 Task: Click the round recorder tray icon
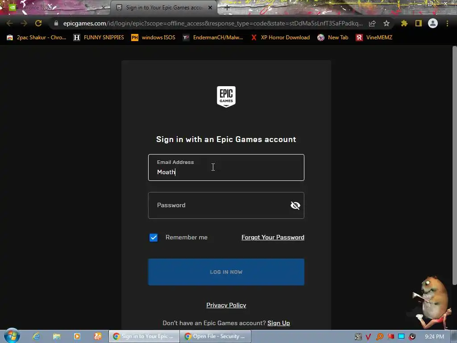[x=412, y=337]
